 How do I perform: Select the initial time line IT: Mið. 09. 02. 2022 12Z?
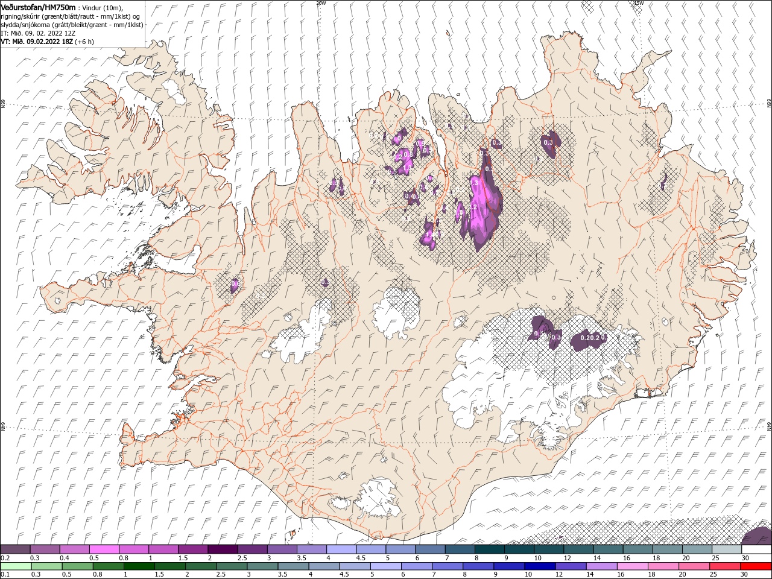[38, 33]
